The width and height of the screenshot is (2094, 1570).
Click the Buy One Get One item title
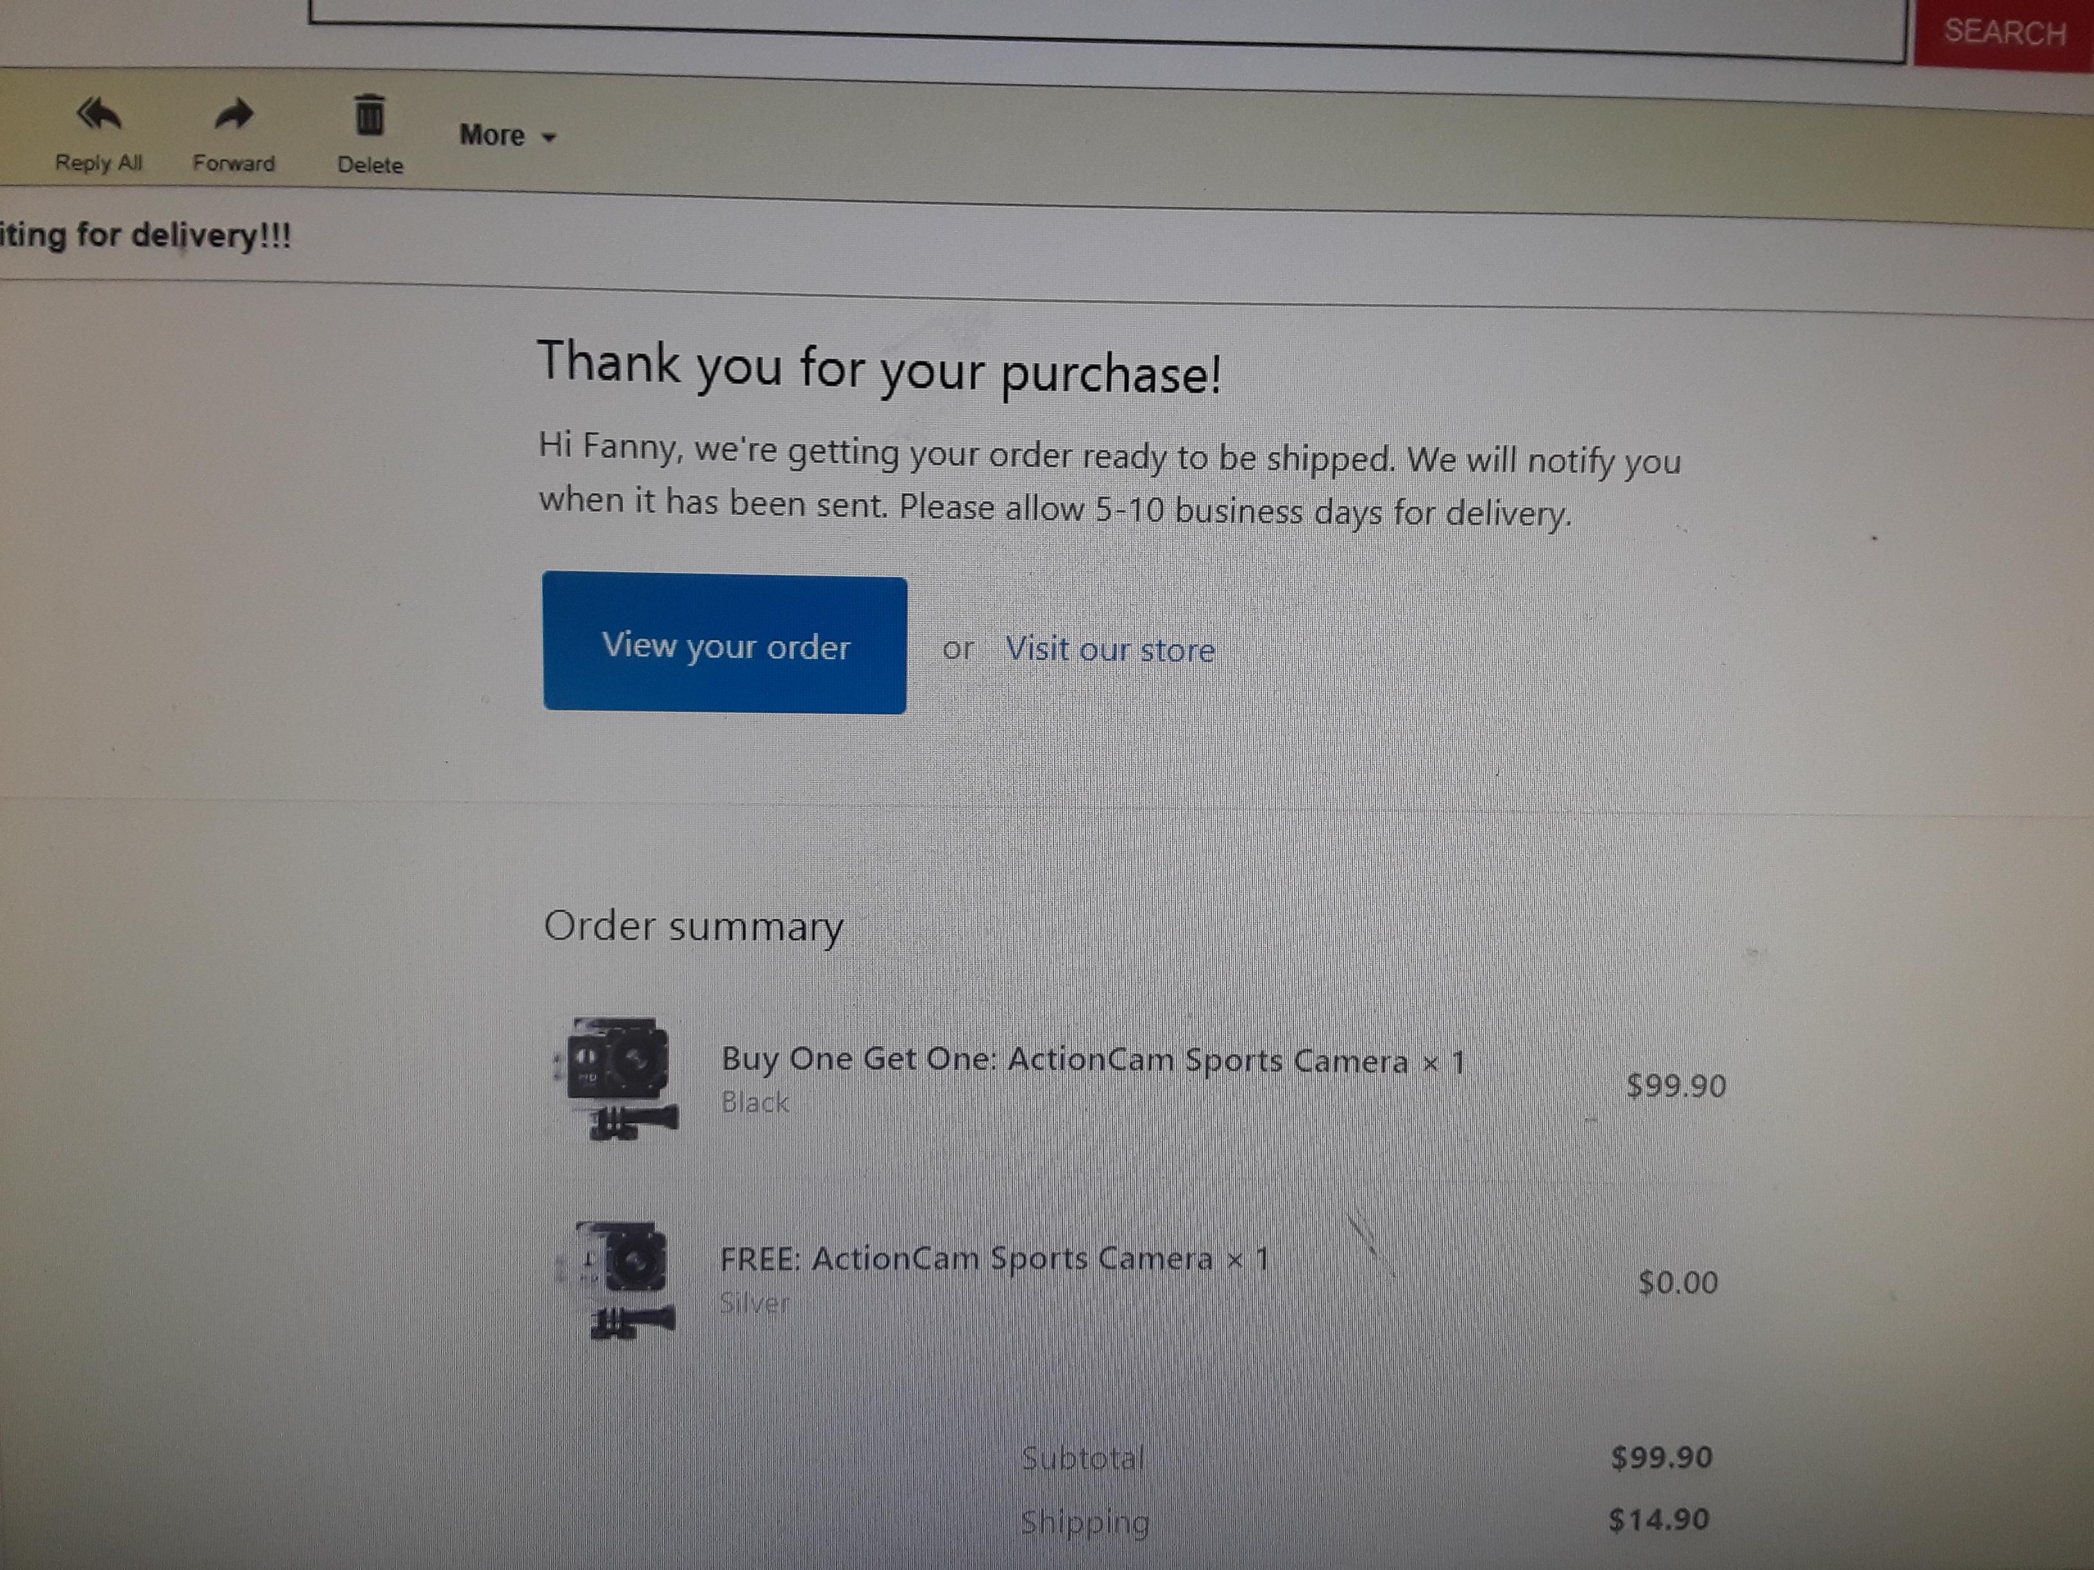[1093, 1061]
